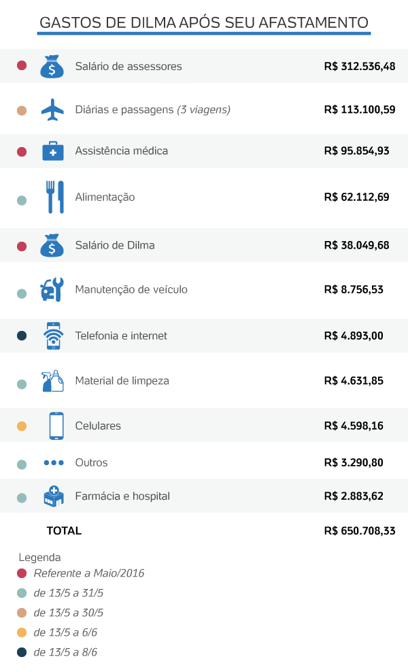Click the title Gastos de Dilma após seu afastamento
408x672 pixels.
coord(204,22)
